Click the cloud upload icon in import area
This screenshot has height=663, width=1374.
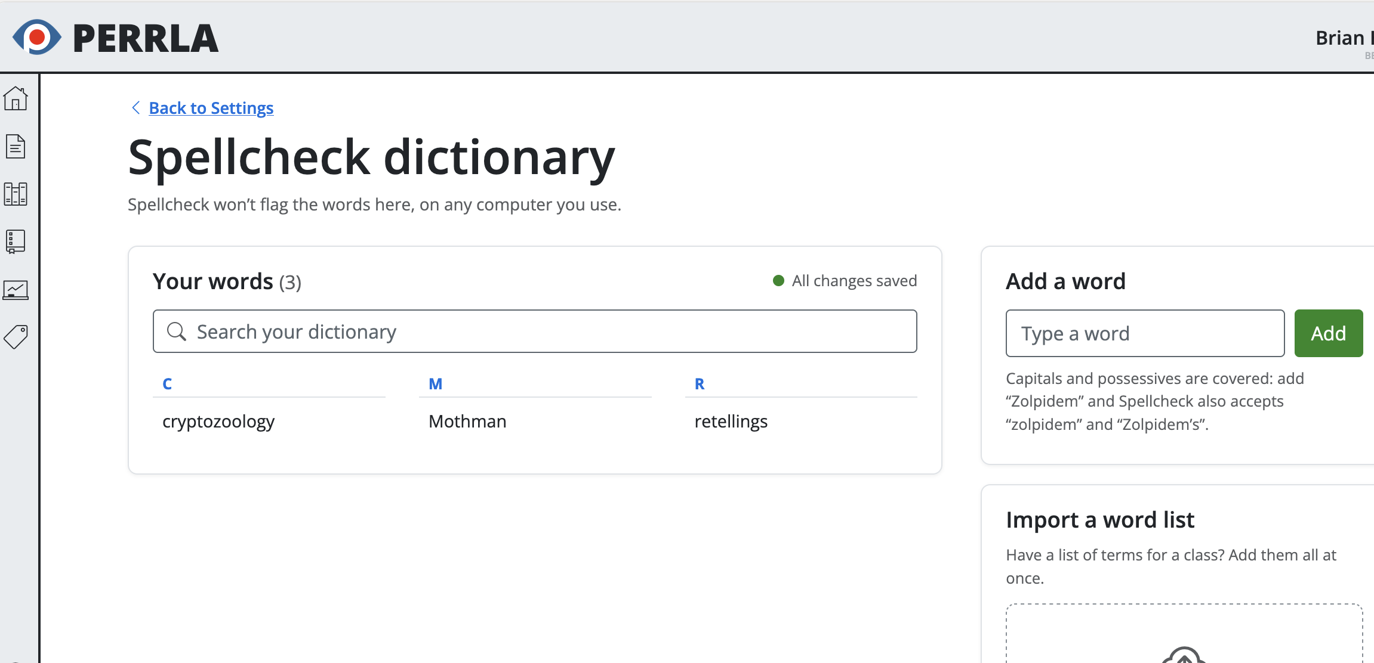pos(1184,655)
